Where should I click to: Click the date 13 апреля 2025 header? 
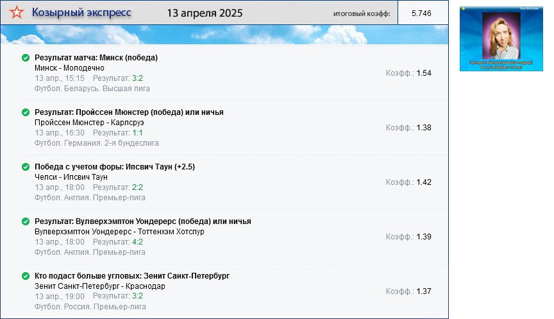(205, 13)
